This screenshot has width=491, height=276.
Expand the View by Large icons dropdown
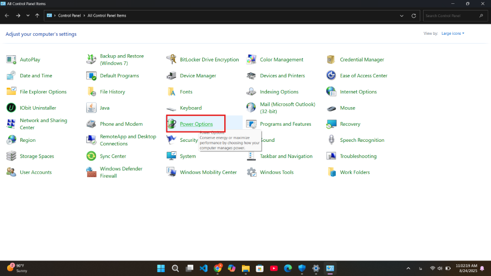453,34
